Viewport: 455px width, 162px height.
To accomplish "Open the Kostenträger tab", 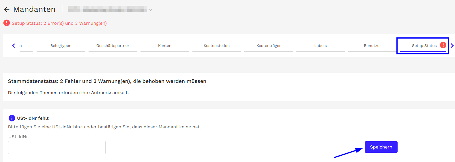I will (x=268, y=46).
